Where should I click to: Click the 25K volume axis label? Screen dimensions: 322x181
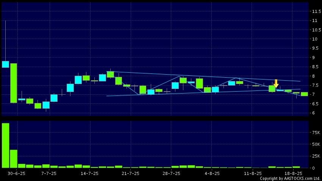click(316, 156)
